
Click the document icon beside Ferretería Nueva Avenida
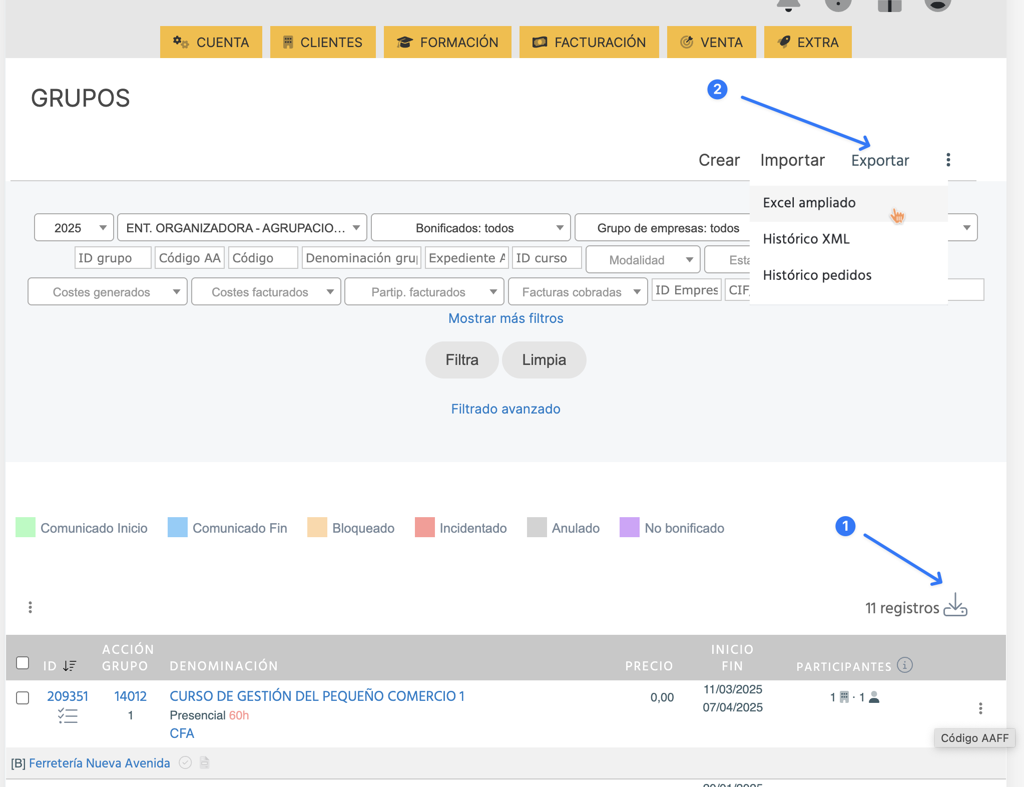point(204,762)
